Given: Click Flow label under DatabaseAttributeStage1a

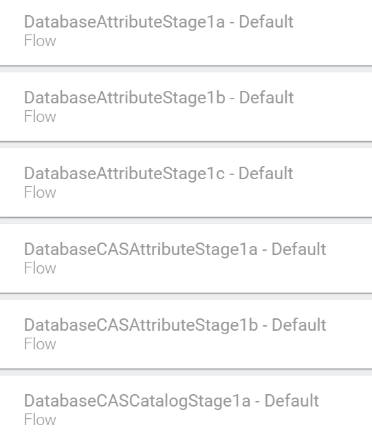Looking at the screenshot, I should coord(40,41).
